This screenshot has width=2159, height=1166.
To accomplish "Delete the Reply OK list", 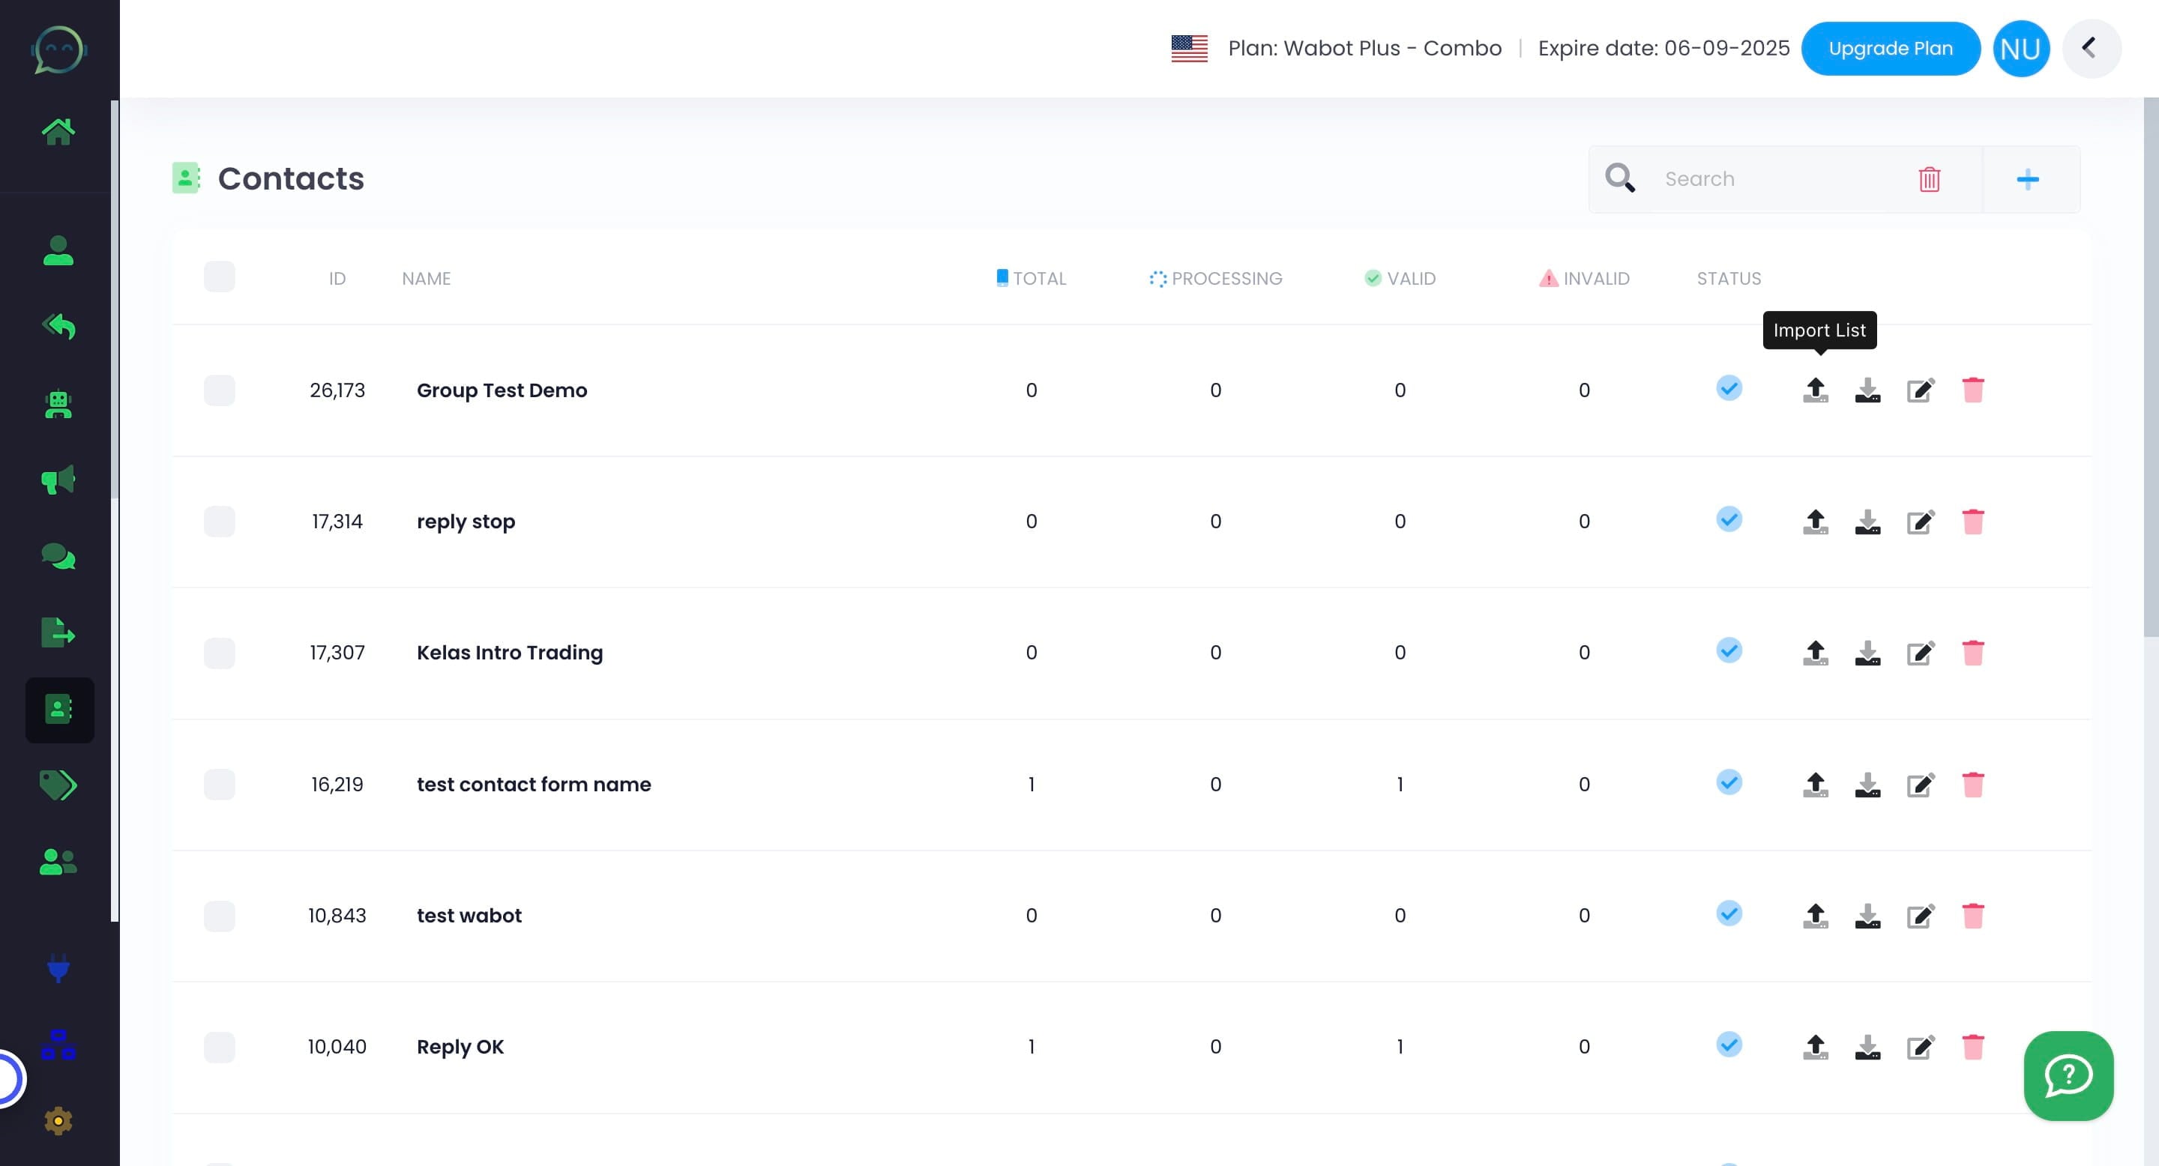I will point(1973,1048).
